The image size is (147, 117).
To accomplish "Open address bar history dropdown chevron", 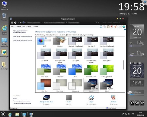I will [96, 23].
